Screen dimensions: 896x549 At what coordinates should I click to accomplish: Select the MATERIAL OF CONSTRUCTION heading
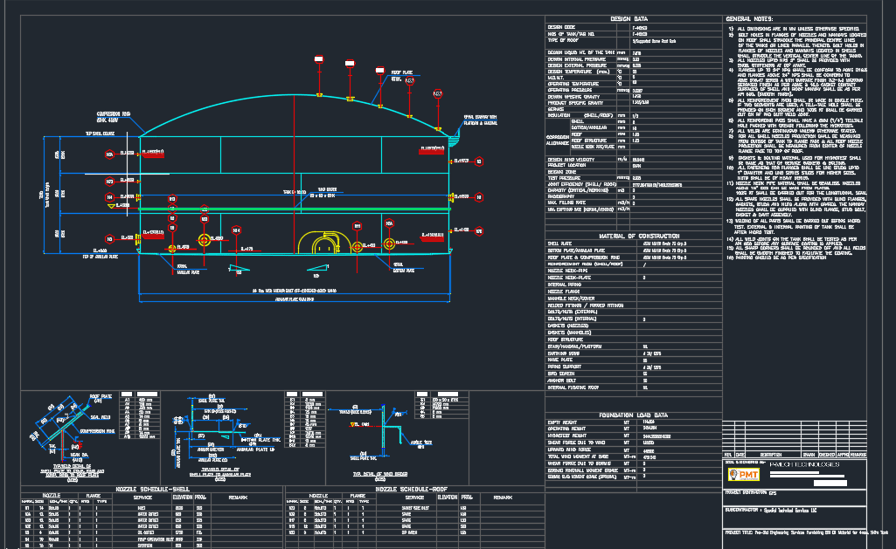tap(639, 236)
